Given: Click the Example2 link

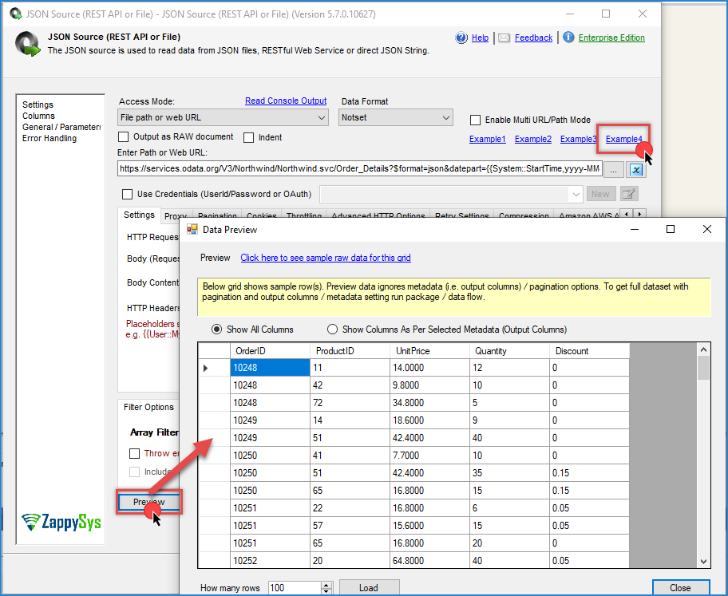Looking at the screenshot, I should [533, 139].
